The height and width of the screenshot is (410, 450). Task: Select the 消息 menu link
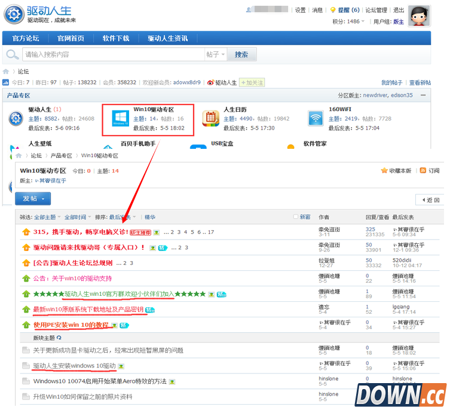[317, 10]
